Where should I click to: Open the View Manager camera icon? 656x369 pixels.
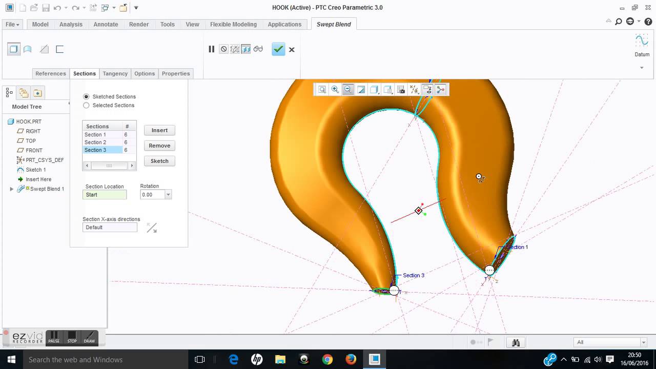click(x=401, y=90)
